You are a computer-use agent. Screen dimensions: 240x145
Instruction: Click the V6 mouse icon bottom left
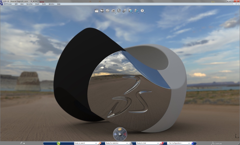pos(21,143)
